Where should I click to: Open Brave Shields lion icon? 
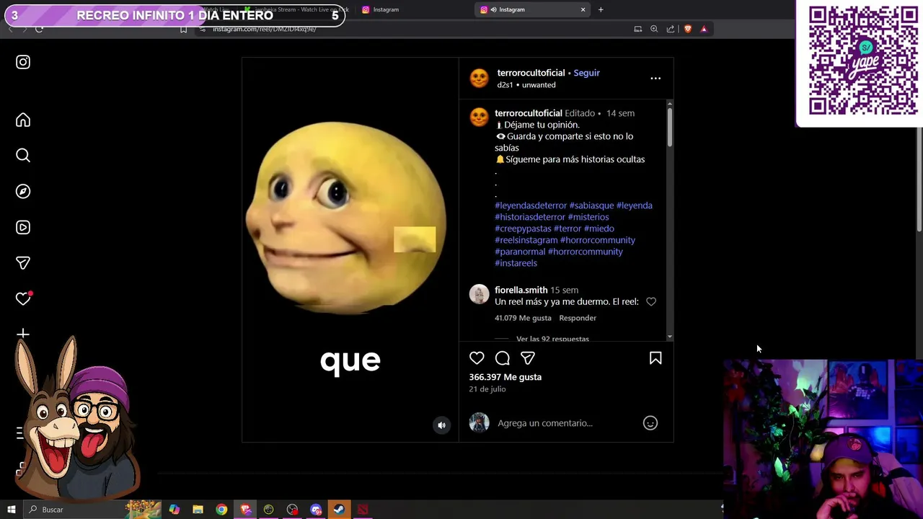tap(687, 29)
